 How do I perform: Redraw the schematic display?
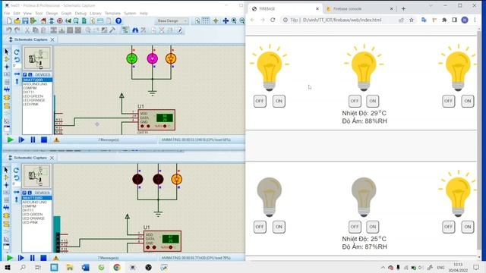(x=197, y=20)
